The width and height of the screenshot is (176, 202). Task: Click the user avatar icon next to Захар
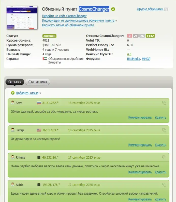tap(13, 130)
